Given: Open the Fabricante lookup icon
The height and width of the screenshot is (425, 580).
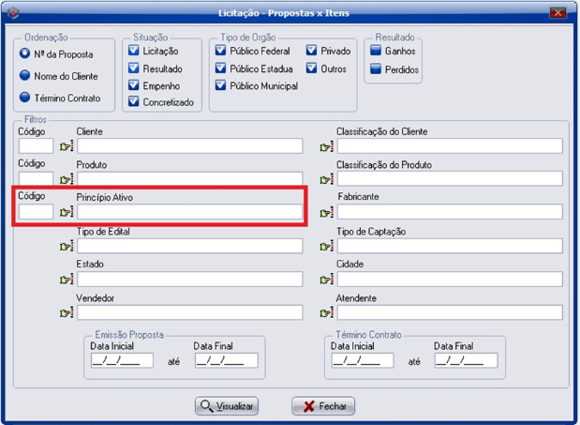Looking at the screenshot, I should click(326, 213).
